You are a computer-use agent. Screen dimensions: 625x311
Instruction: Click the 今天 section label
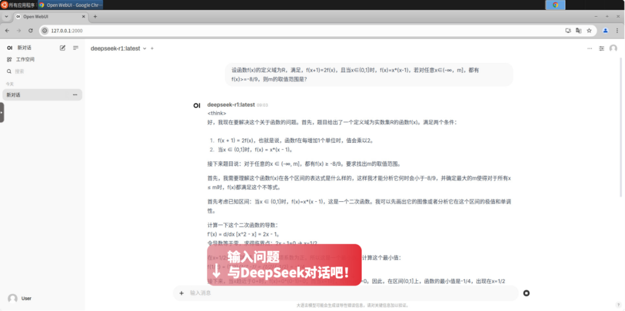[10, 84]
